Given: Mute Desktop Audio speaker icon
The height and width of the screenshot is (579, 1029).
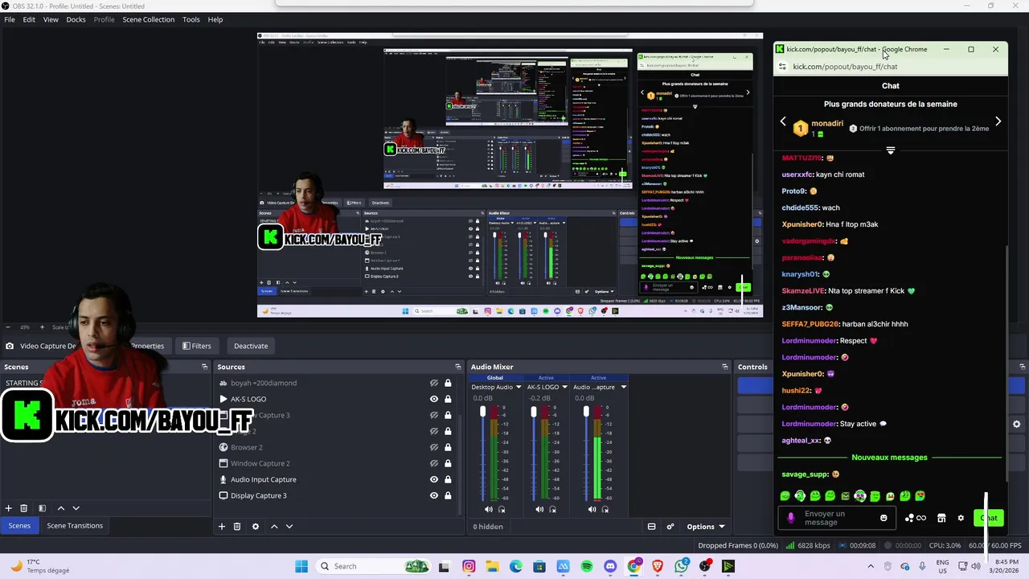Looking at the screenshot, I should (x=489, y=509).
